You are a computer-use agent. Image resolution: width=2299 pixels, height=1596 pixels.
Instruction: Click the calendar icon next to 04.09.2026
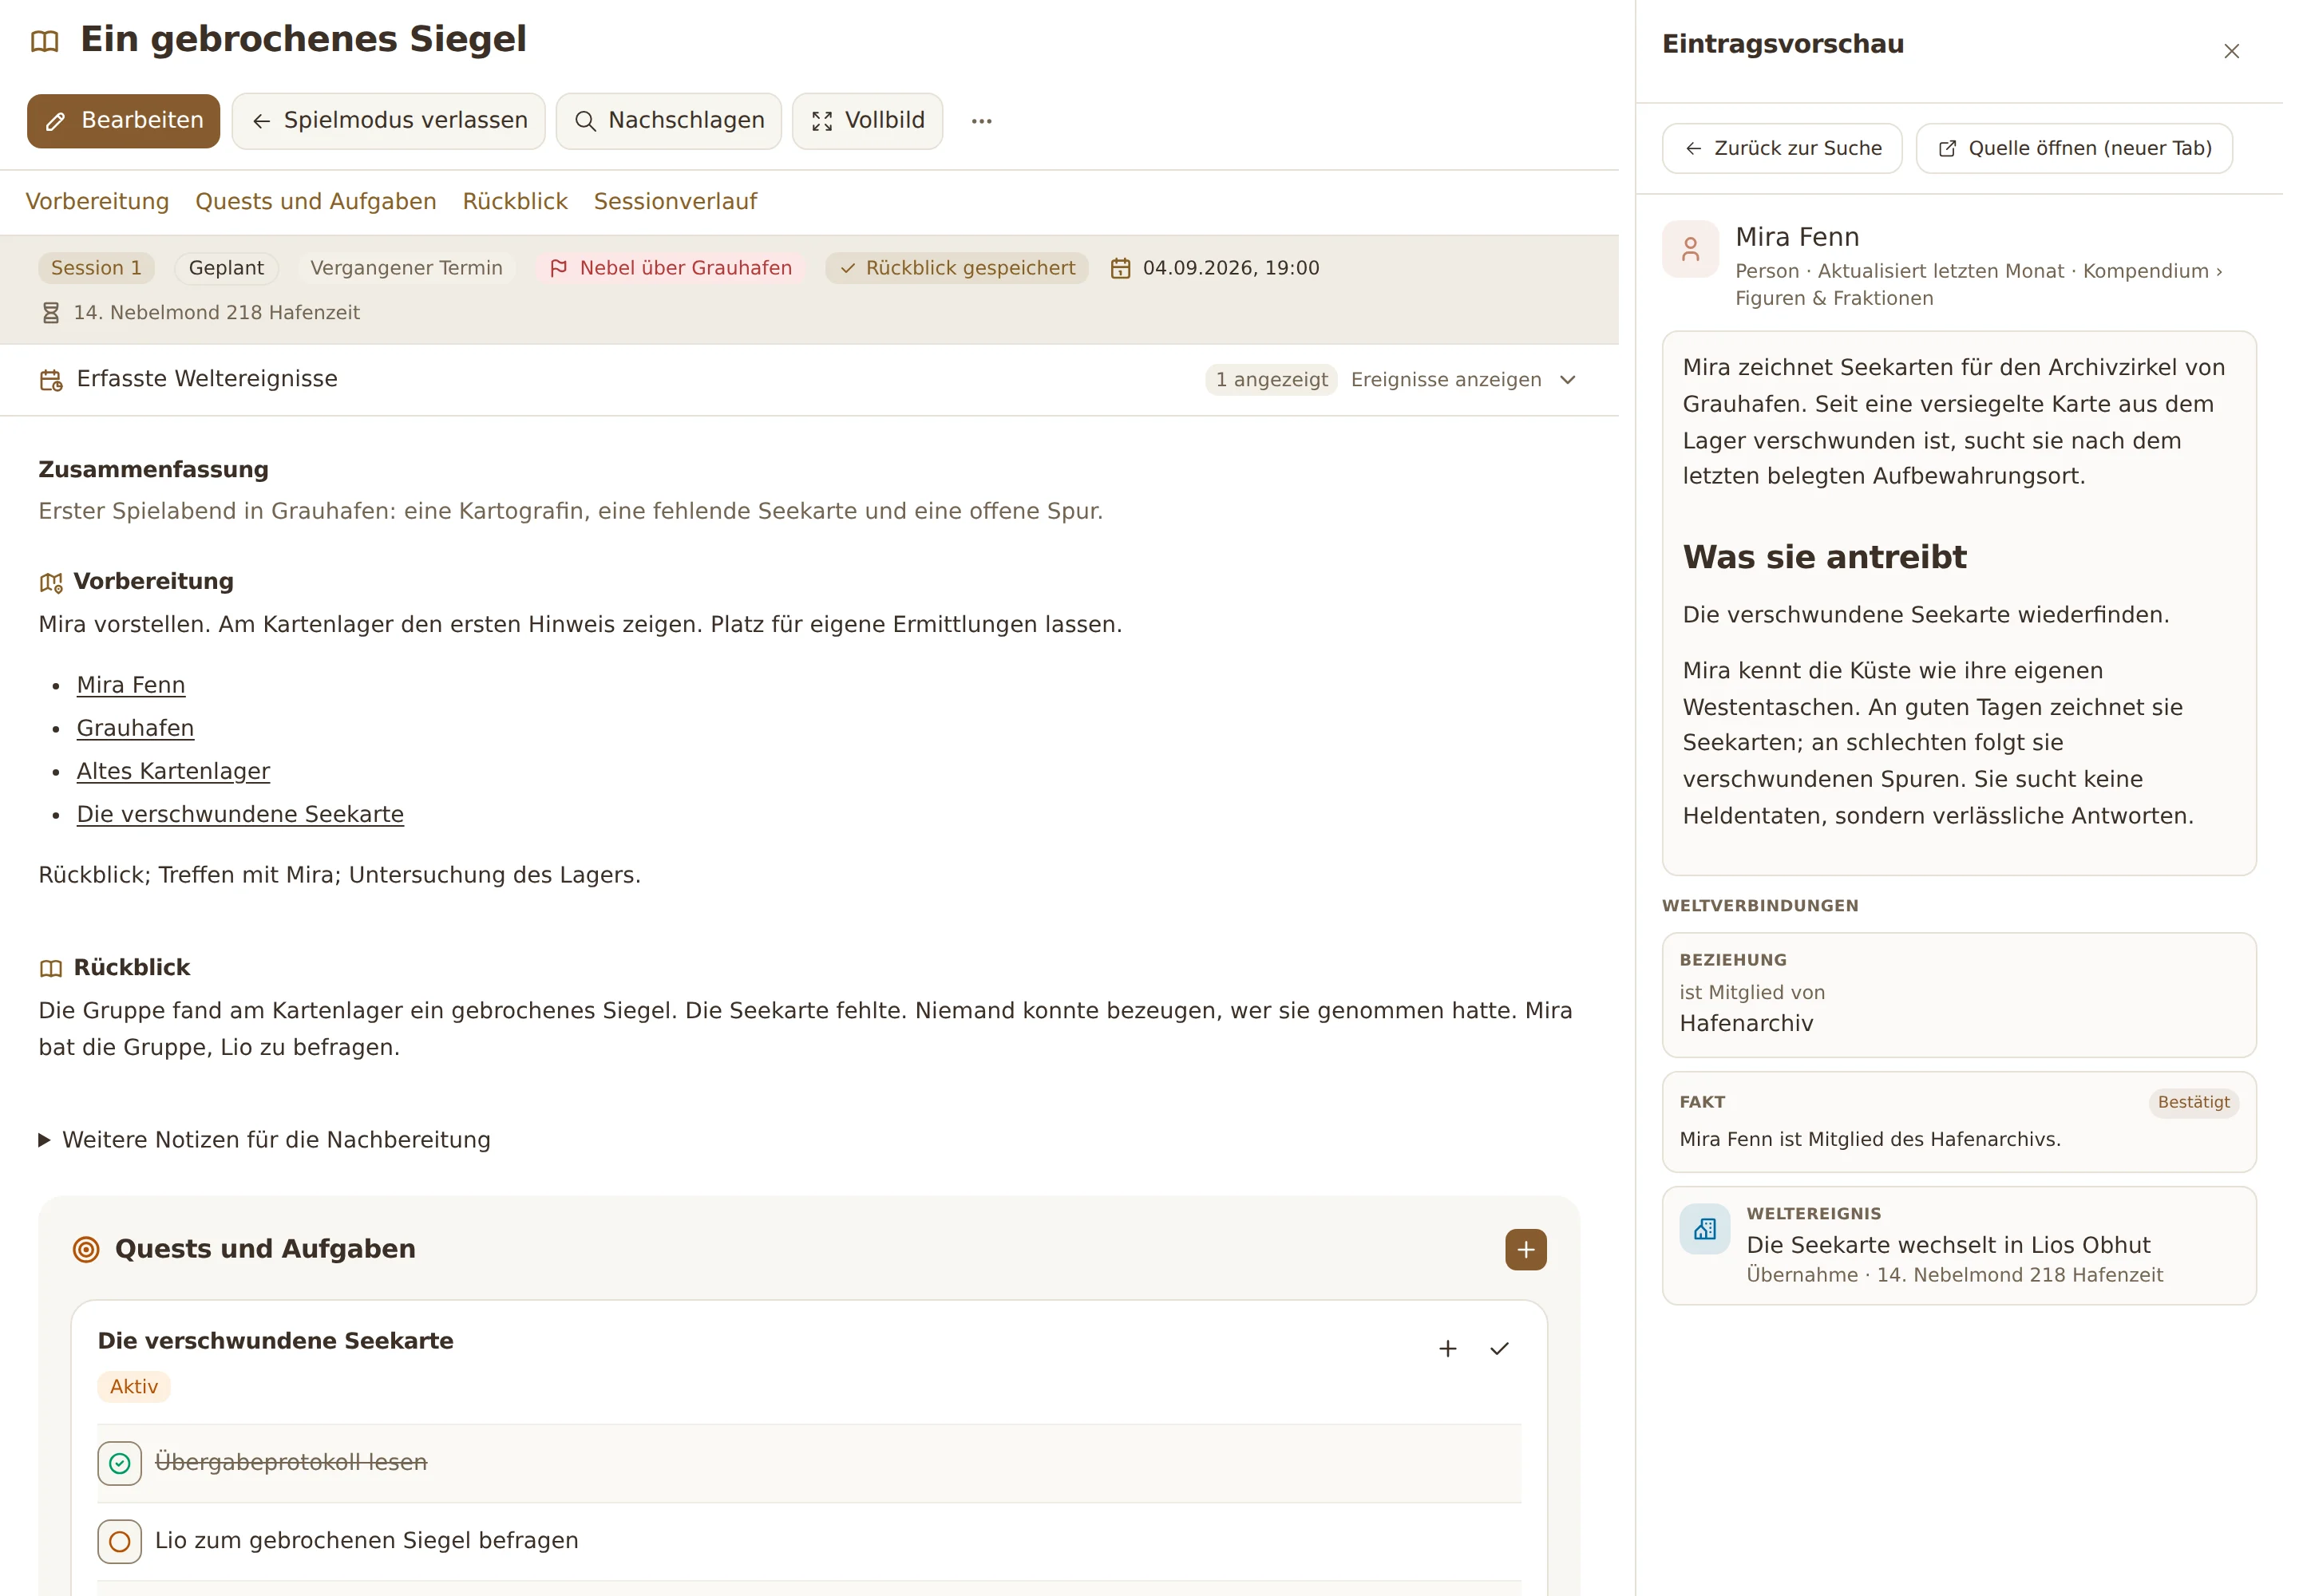tap(1121, 268)
